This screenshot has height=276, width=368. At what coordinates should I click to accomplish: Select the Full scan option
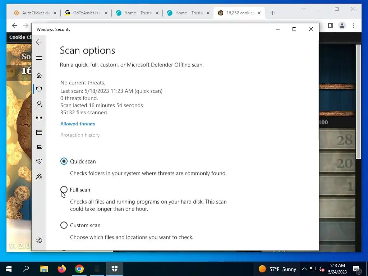click(64, 190)
